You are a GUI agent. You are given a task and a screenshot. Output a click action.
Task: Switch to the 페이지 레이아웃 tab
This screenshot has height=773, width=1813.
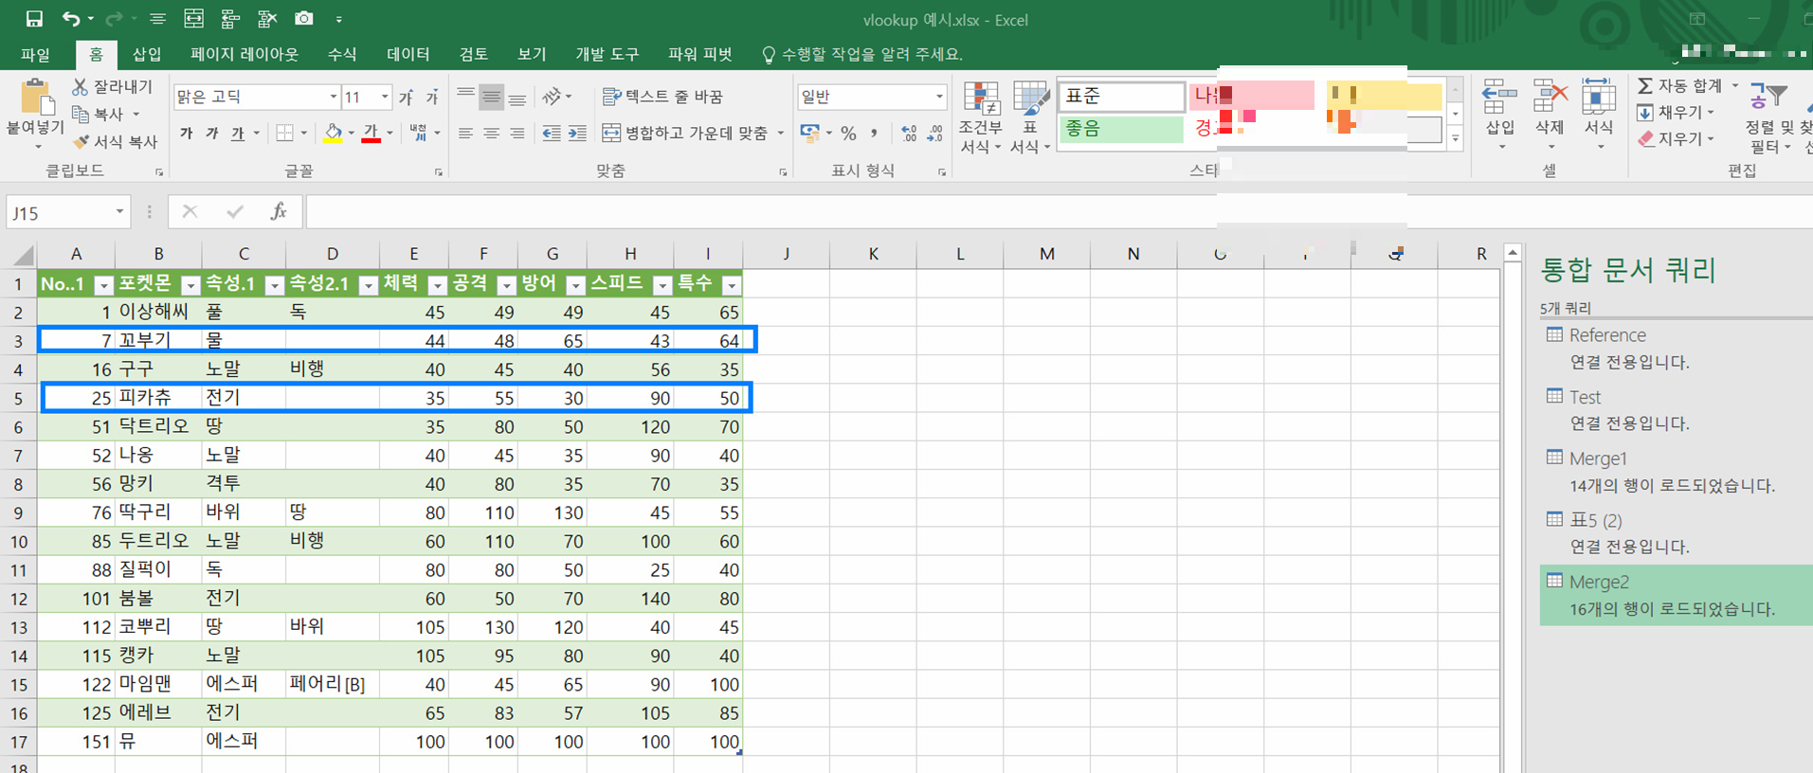[x=245, y=55]
